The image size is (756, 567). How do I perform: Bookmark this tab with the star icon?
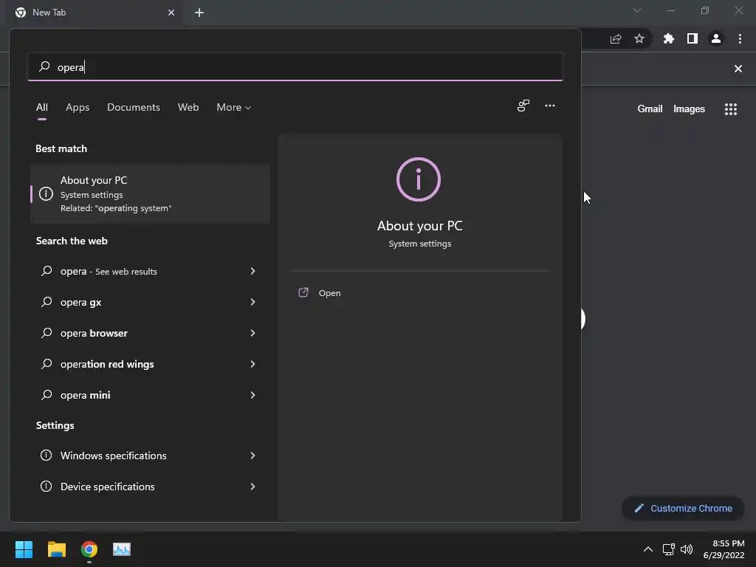639,38
